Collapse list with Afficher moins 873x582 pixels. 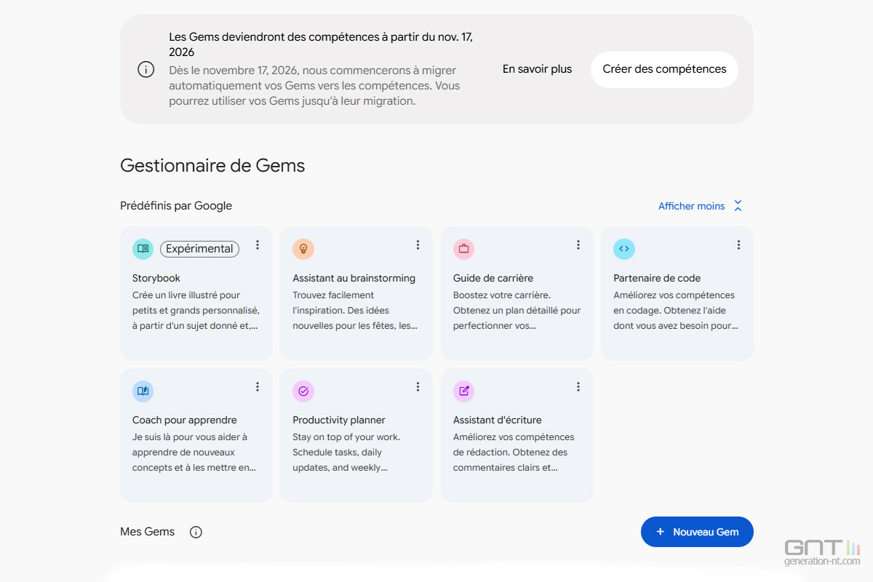click(701, 206)
